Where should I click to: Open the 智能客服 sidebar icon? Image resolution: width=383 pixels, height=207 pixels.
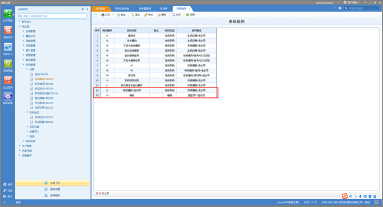pos(8,97)
